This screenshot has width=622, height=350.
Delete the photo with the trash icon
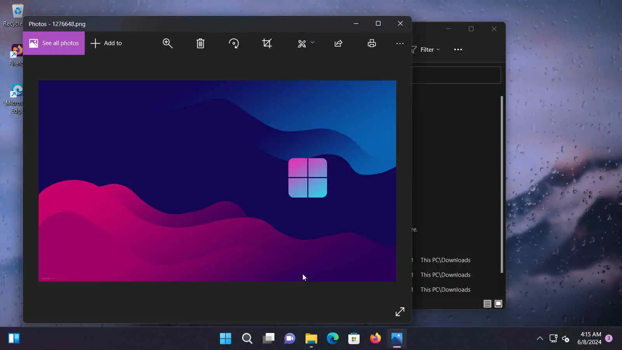tap(201, 43)
